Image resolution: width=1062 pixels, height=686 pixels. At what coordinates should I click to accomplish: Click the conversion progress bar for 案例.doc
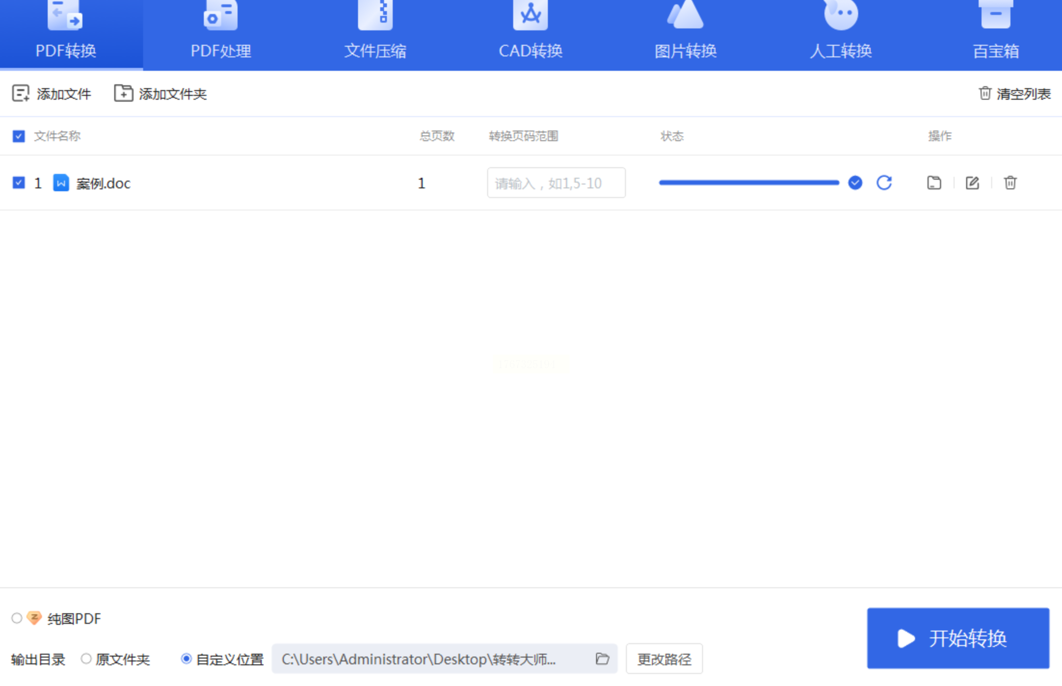pos(748,183)
